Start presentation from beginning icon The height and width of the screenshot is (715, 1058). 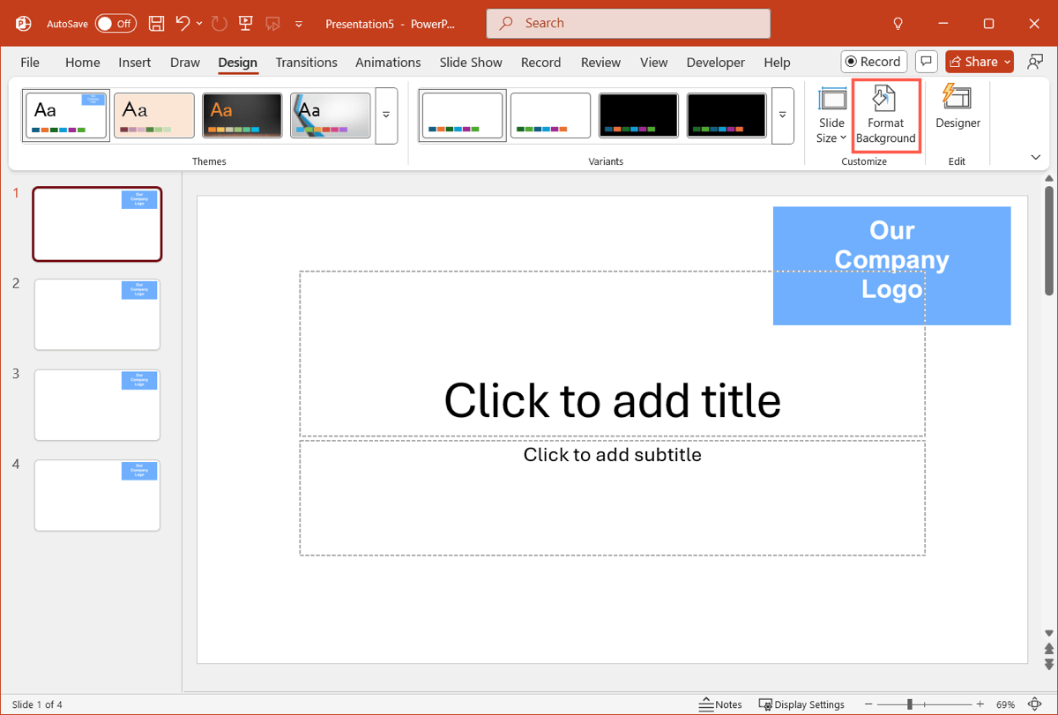click(244, 24)
